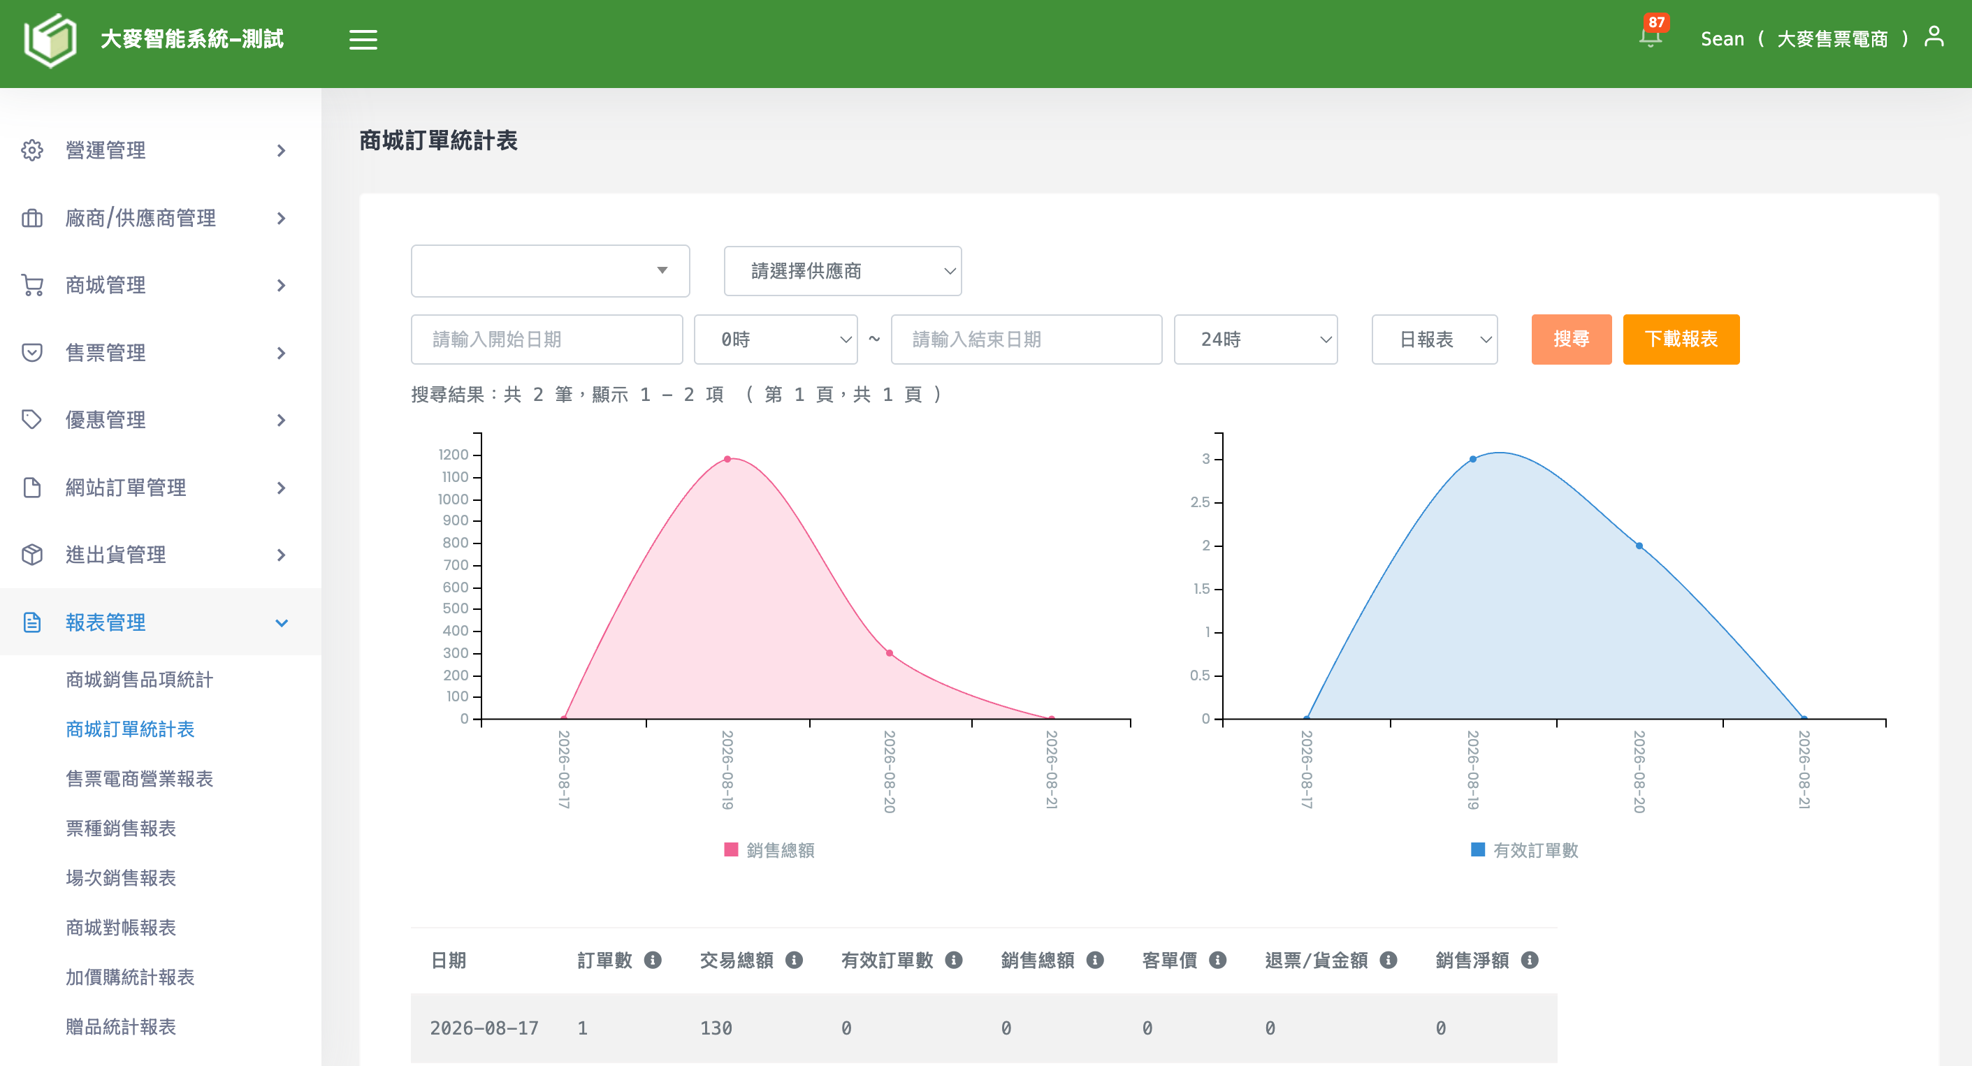
Task: Open 票種銷售報表 sidebar item
Action: pyautogui.click(x=121, y=828)
